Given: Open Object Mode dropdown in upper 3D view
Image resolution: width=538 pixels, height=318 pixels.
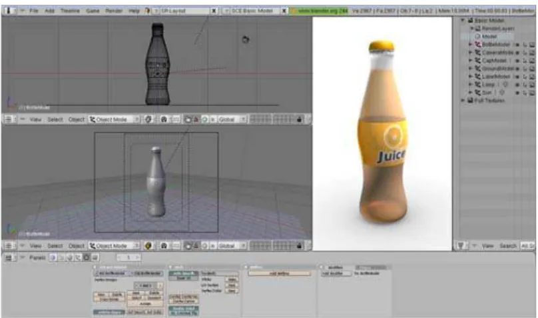Looking at the screenshot, I should [x=115, y=119].
